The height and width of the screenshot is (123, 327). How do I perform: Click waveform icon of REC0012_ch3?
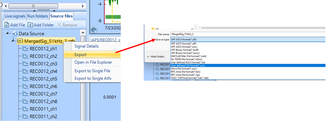(x=26, y=64)
